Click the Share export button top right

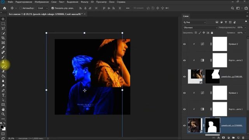(x=246, y=8)
